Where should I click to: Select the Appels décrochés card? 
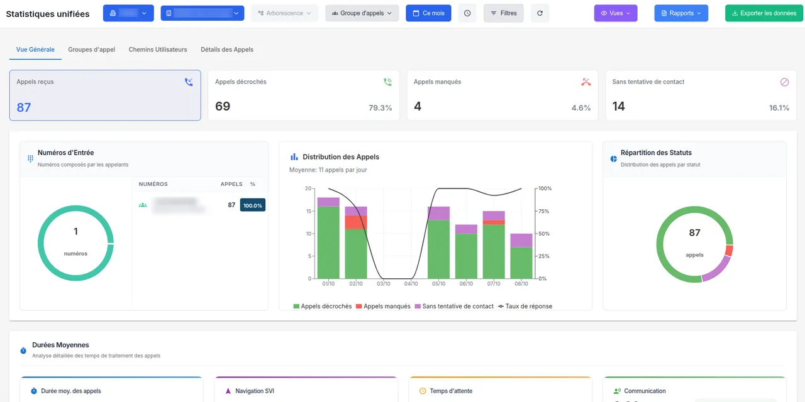click(x=304, y=95)
